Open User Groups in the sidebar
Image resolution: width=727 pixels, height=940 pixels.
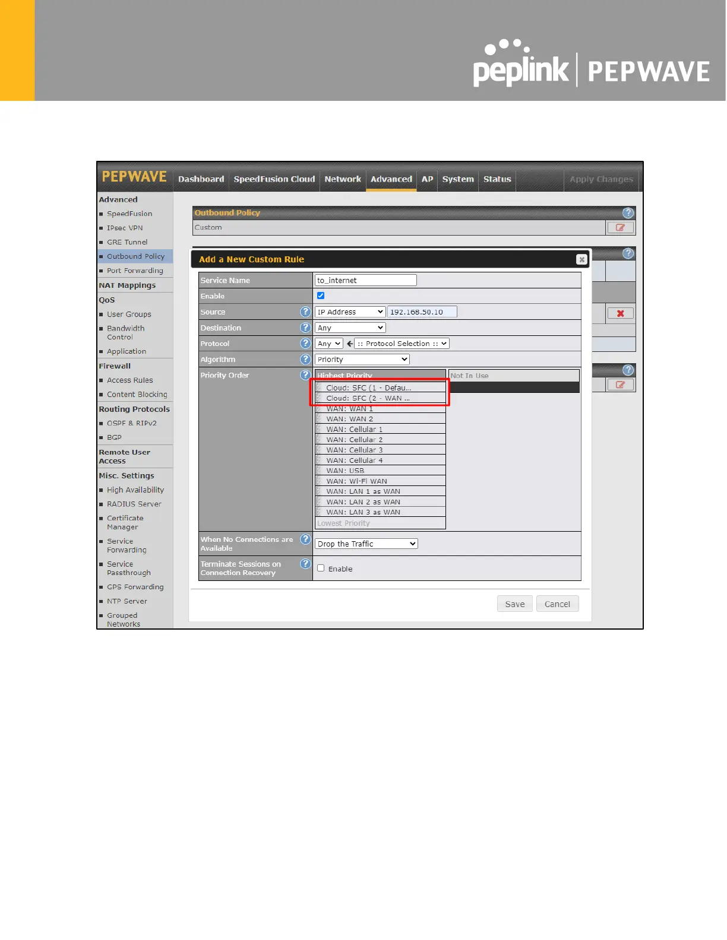(x=129, y=315)
